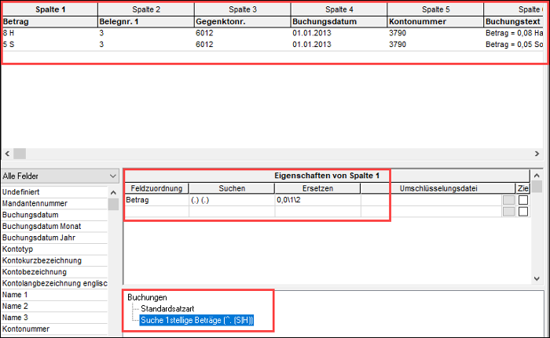Click the Gegenktonr. header cell
The image size is (550, 338).
pyautogui.click(x=242, y=22)
